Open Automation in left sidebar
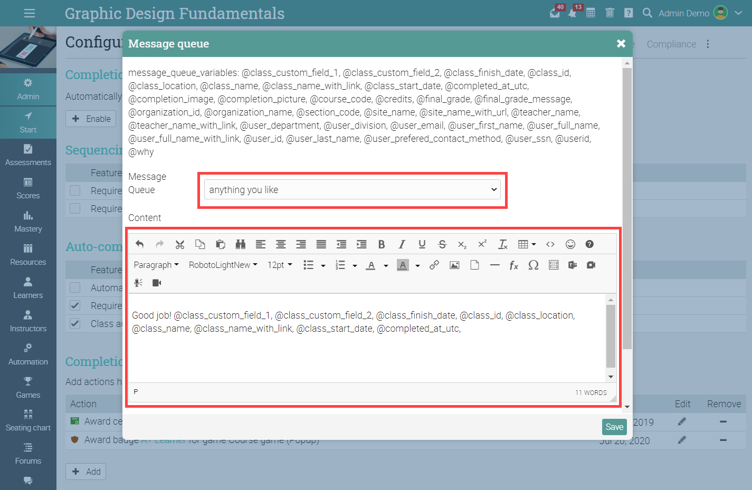Viewport: 752px width, 490px height. coord(28,354)
